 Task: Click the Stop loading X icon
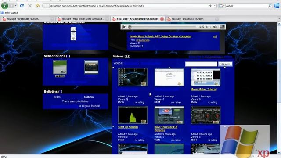point(30,6)
